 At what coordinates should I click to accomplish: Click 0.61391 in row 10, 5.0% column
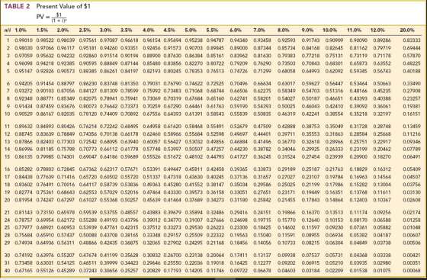194,114
